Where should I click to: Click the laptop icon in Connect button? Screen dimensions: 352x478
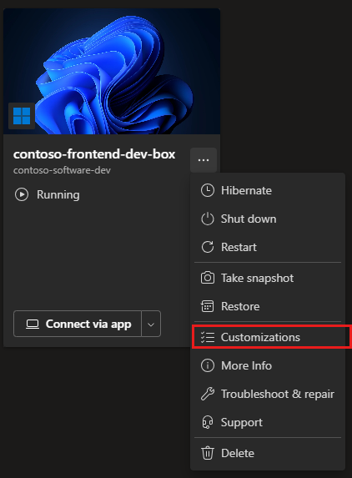point(33,324)
